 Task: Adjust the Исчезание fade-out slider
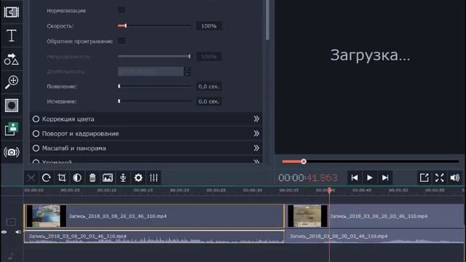coord(154,101)
